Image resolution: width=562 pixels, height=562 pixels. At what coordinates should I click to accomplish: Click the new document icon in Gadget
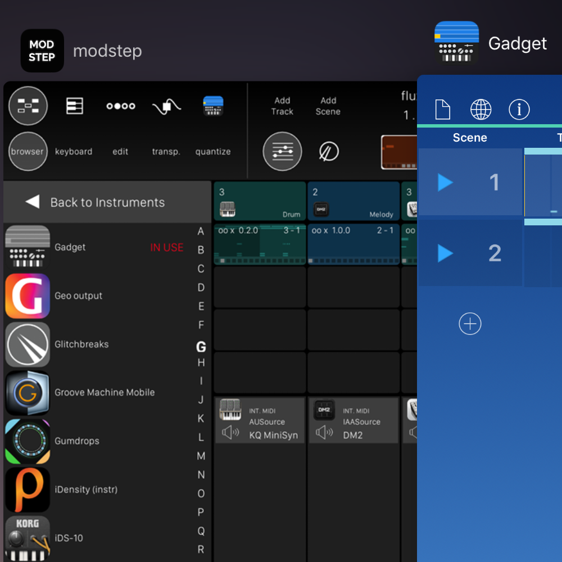[x=443, y=110]
